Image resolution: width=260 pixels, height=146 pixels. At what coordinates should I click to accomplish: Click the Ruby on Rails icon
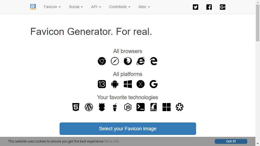coord(154,107)
